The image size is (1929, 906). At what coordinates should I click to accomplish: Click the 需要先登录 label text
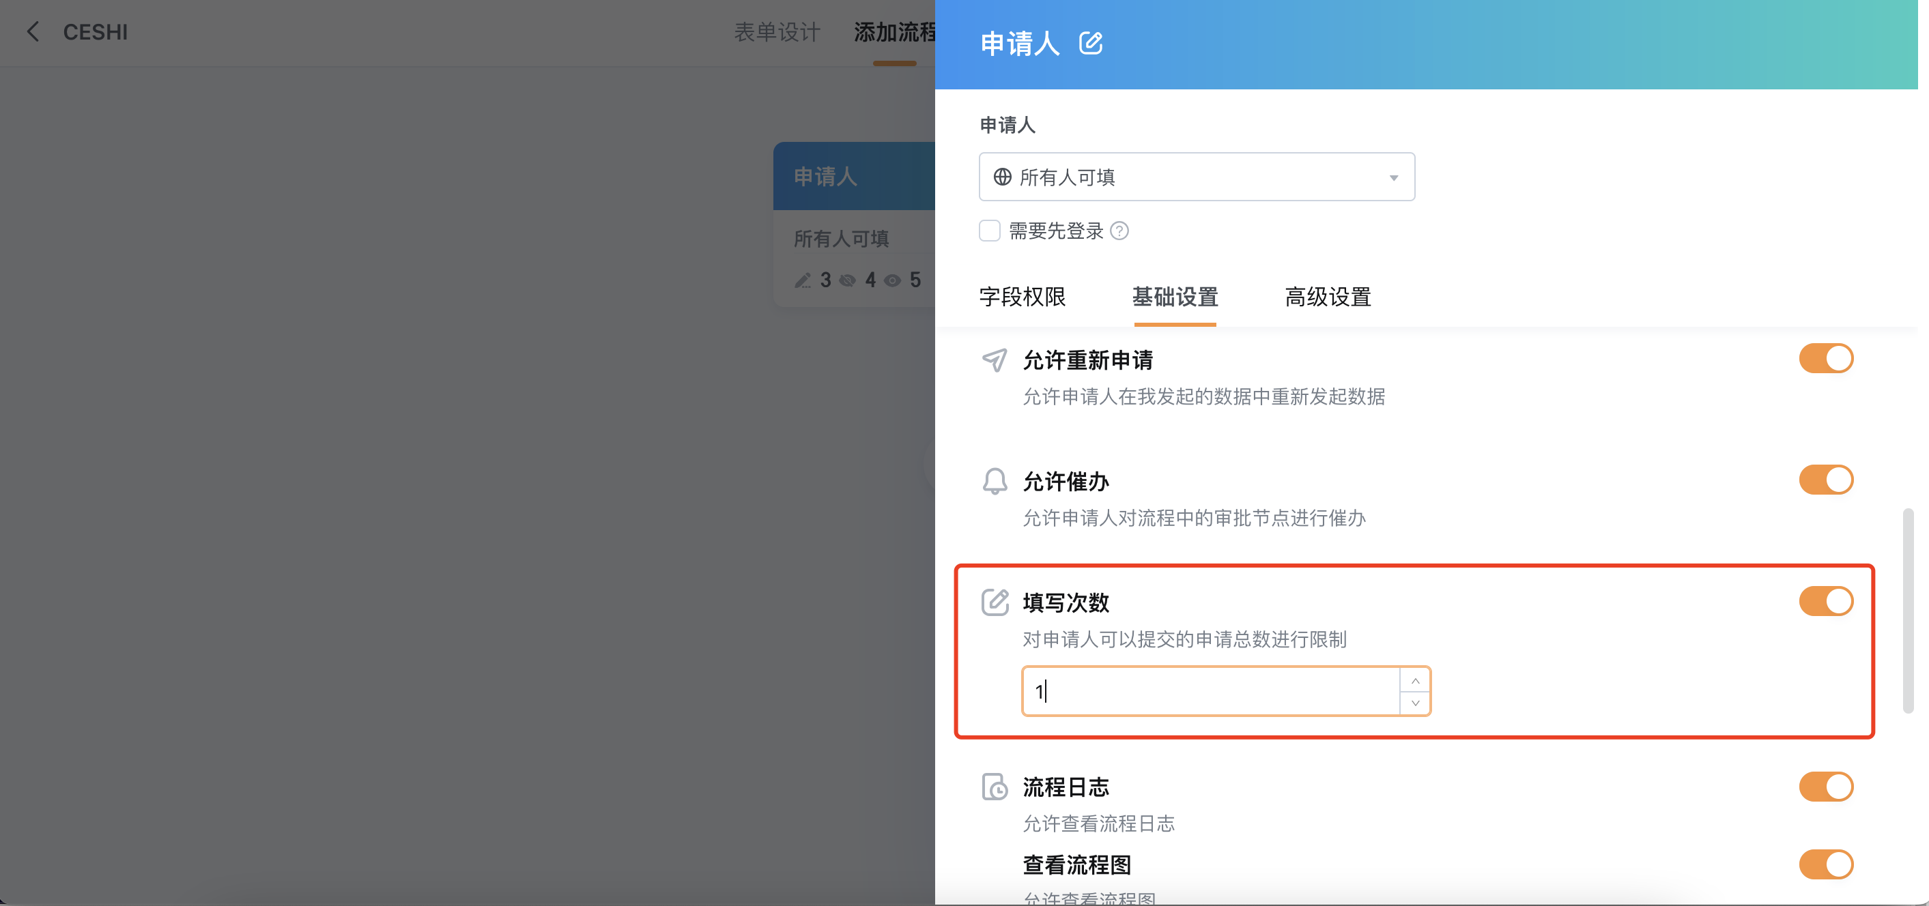1056,231
